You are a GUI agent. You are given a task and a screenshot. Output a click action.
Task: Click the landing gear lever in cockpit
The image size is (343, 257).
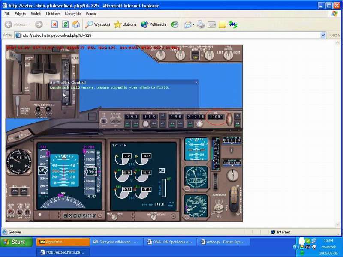tap(234, 198)
